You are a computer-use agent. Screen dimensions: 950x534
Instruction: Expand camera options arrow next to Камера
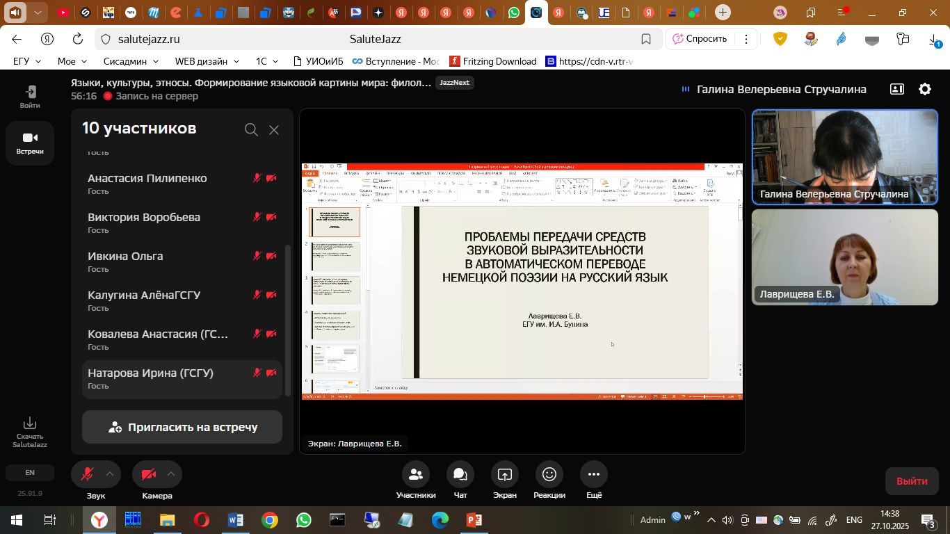click(x=171, y=474)
